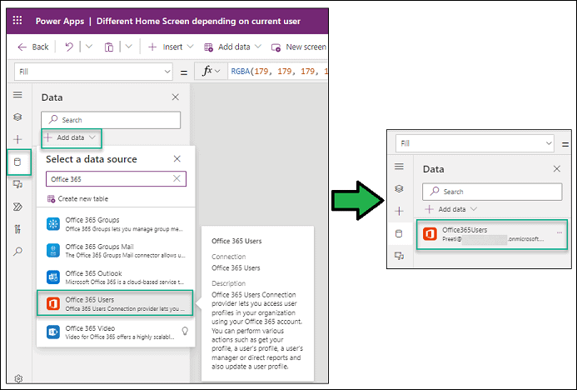
Task: Select Office 365 Groups Mail connector
Action: point(116,251)
